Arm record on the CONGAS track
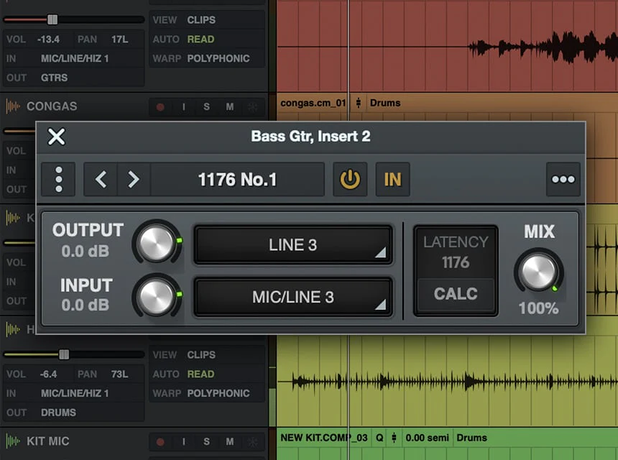Viewport: 618px width, 460px height. click(160, 107)
